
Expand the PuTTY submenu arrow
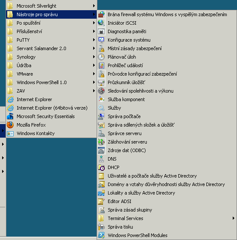[94, 40]
